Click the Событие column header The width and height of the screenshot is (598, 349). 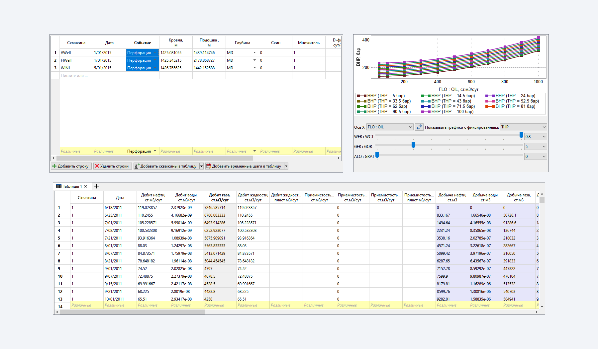click(143, 43)
